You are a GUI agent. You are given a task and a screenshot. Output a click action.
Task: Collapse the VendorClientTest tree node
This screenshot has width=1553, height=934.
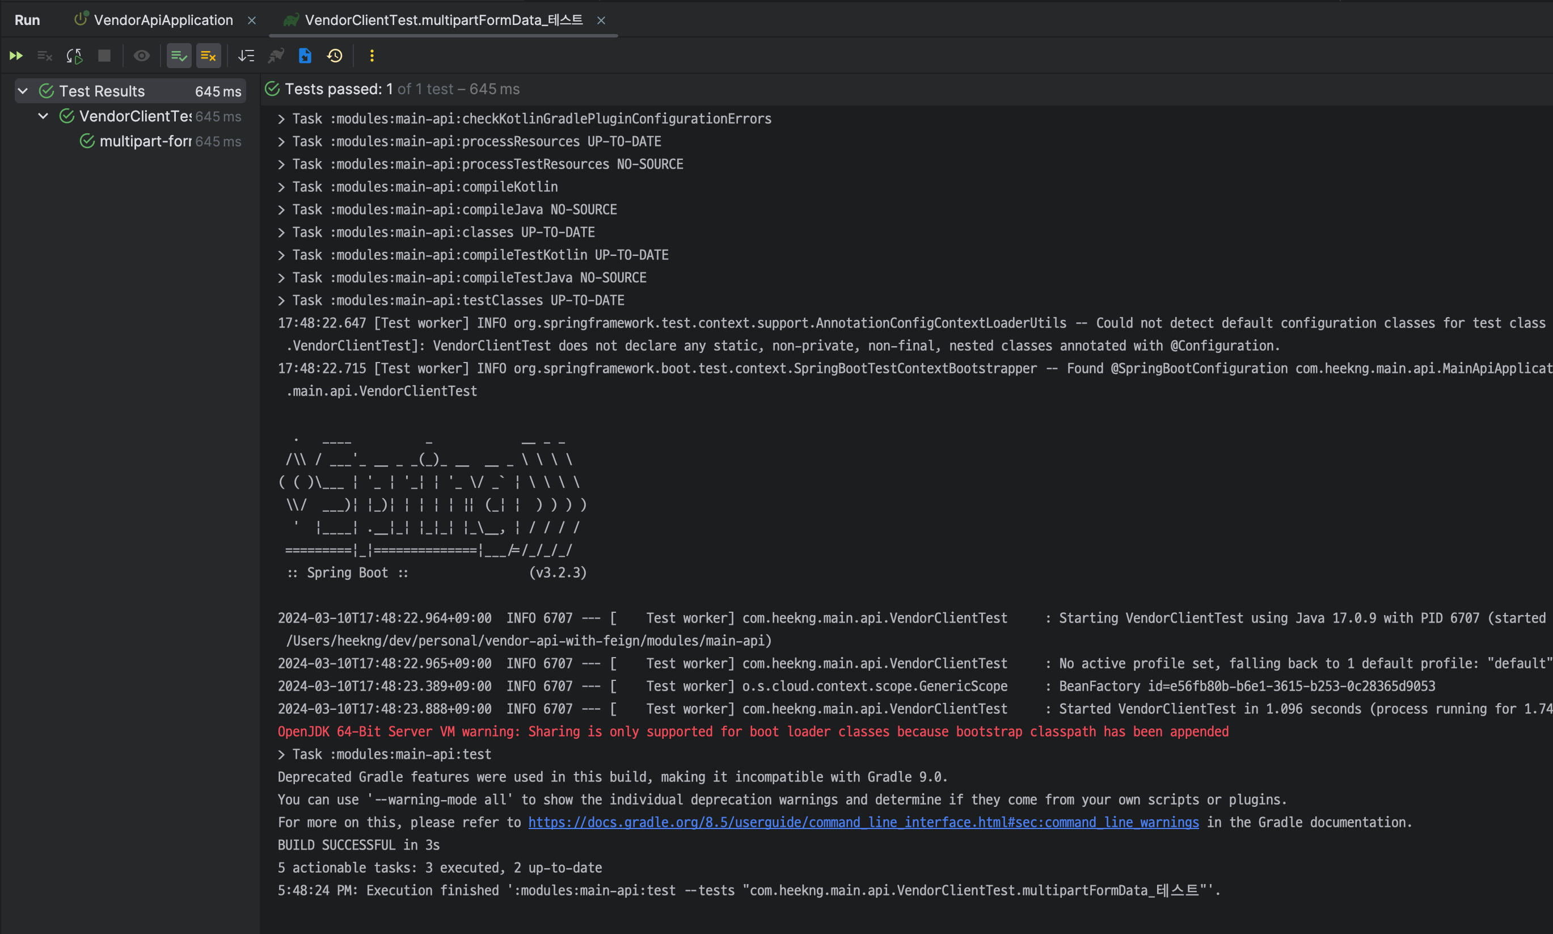tap(43, 116)
